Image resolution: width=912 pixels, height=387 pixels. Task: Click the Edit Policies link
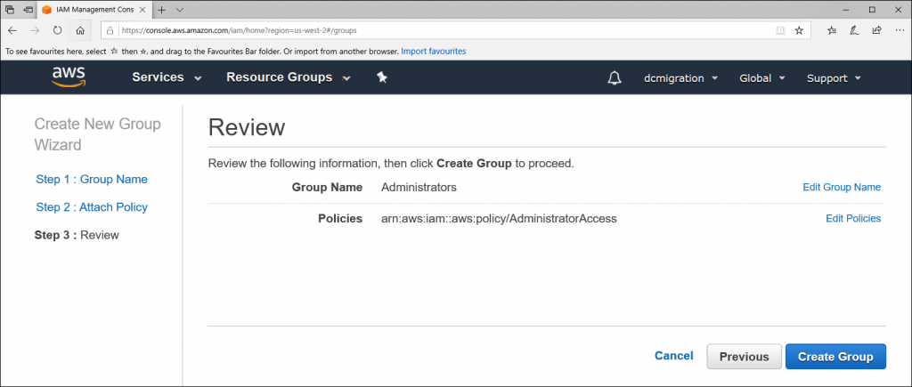click(x=852, y=218)
